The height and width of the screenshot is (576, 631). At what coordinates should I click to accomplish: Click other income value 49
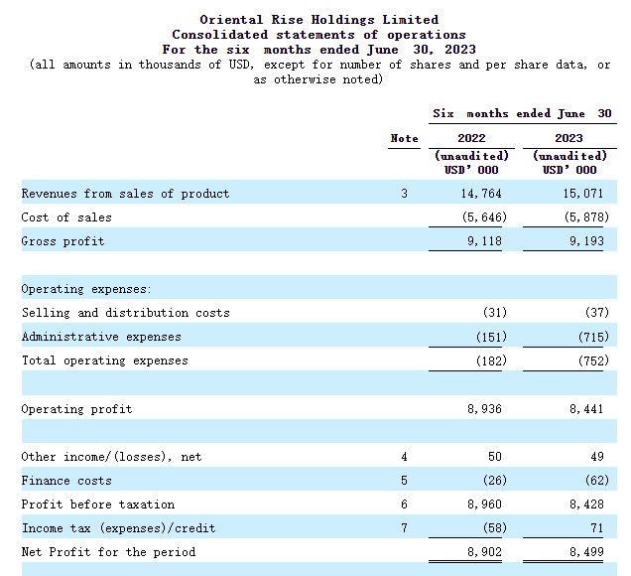[x=597, y=457]
